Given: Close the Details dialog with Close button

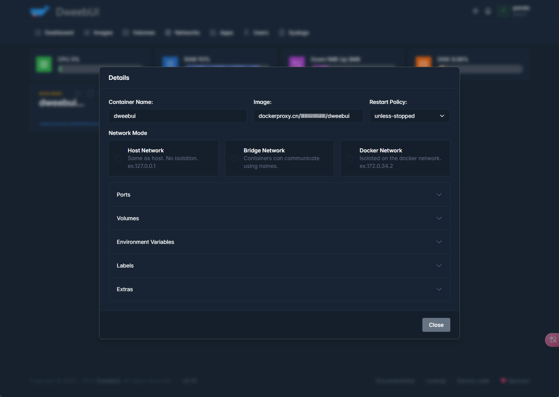Looking at the screenshot, I should pyautogui.click(x=436, y=325).
